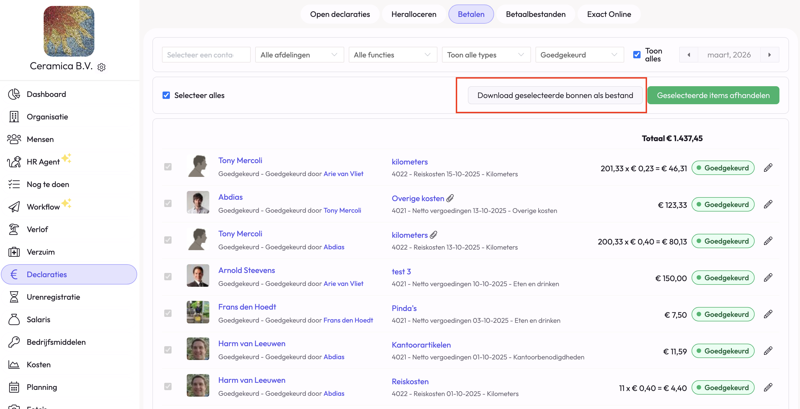Toggle checkbox for Arnold Steevens row

pyautogui.click(x=168, y=276)
